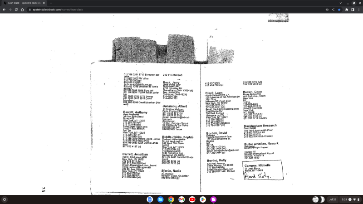363x204 pixels.
Task: Click the Biddle-Hakim, Sophie heading
Action: tap(178, 137)
